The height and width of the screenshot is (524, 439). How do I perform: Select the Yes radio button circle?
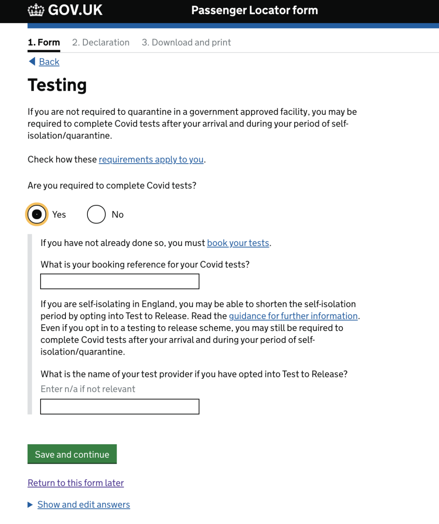(x=37, y=214)
